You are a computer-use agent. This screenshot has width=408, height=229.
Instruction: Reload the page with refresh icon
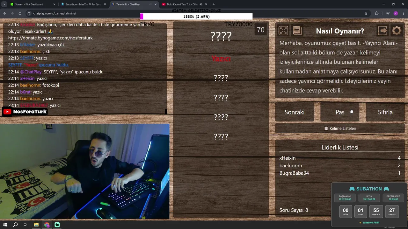[20, 13]
